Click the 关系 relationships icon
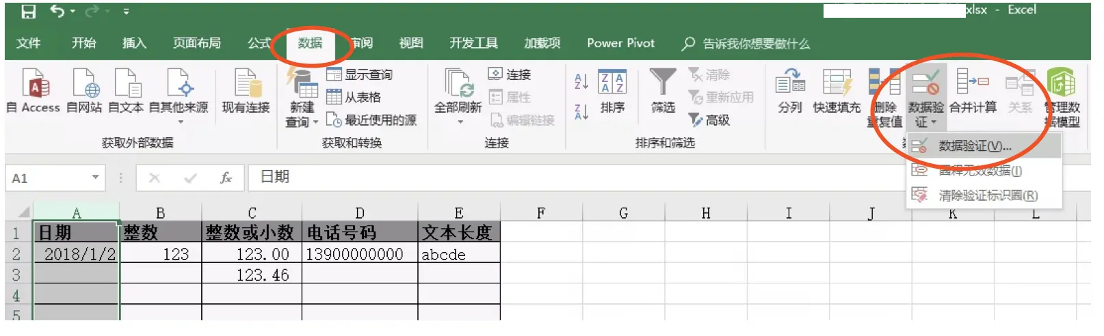The image size is (1104, 336). (1020, 91)
